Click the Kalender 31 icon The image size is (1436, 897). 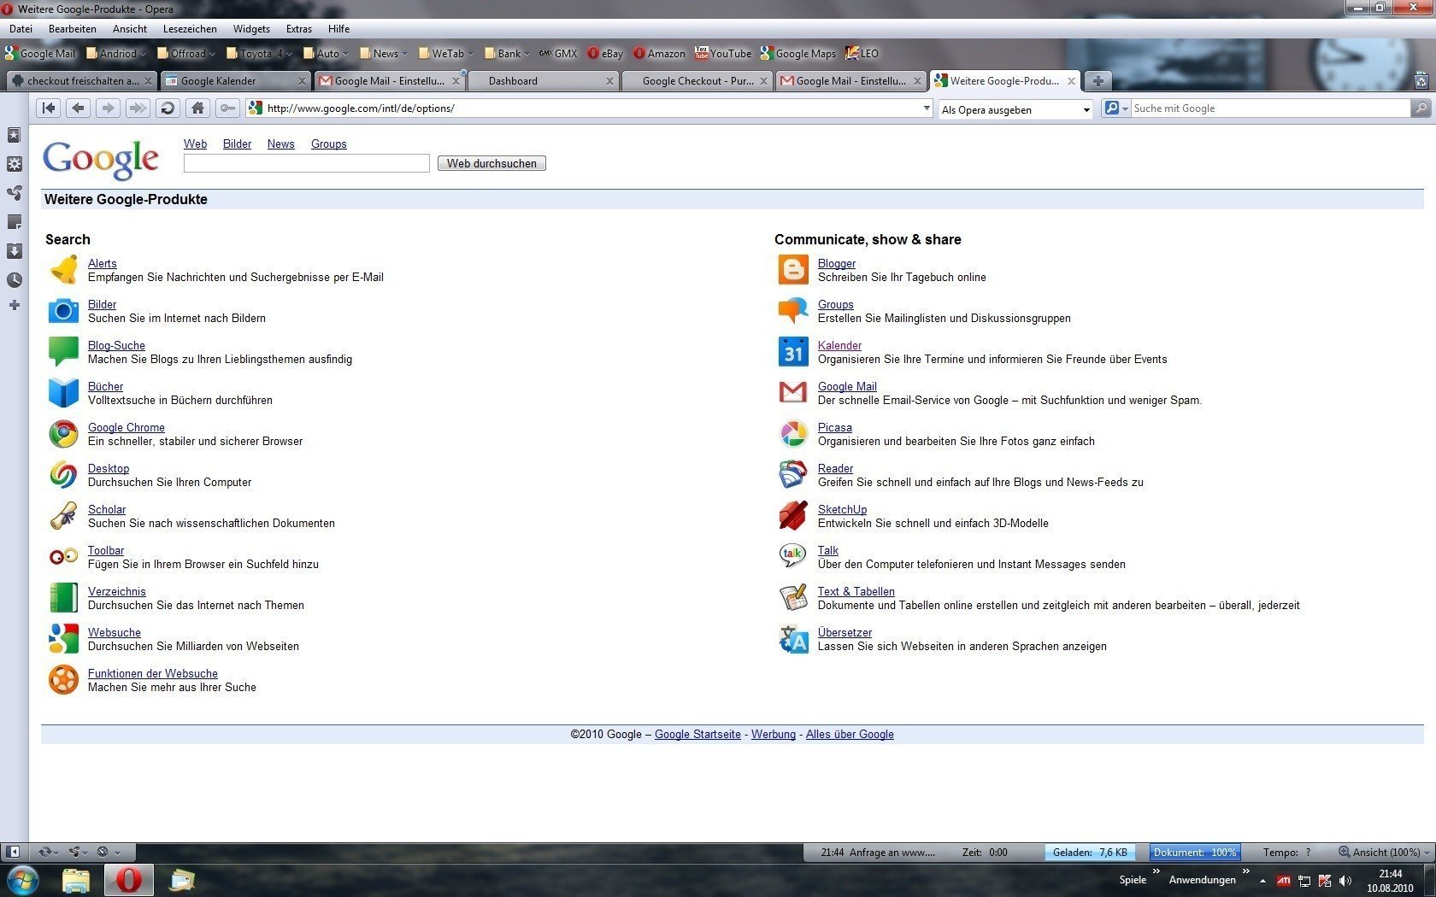point(793,352)
